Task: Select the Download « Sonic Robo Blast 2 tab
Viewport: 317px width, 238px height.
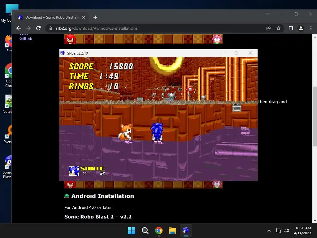Action: [x=51, y=17]
